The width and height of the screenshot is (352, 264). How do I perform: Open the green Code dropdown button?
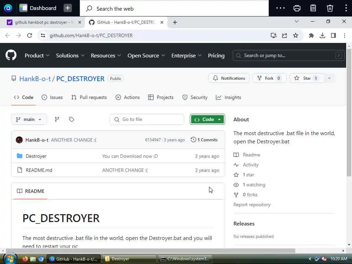(x=207, y=119)
